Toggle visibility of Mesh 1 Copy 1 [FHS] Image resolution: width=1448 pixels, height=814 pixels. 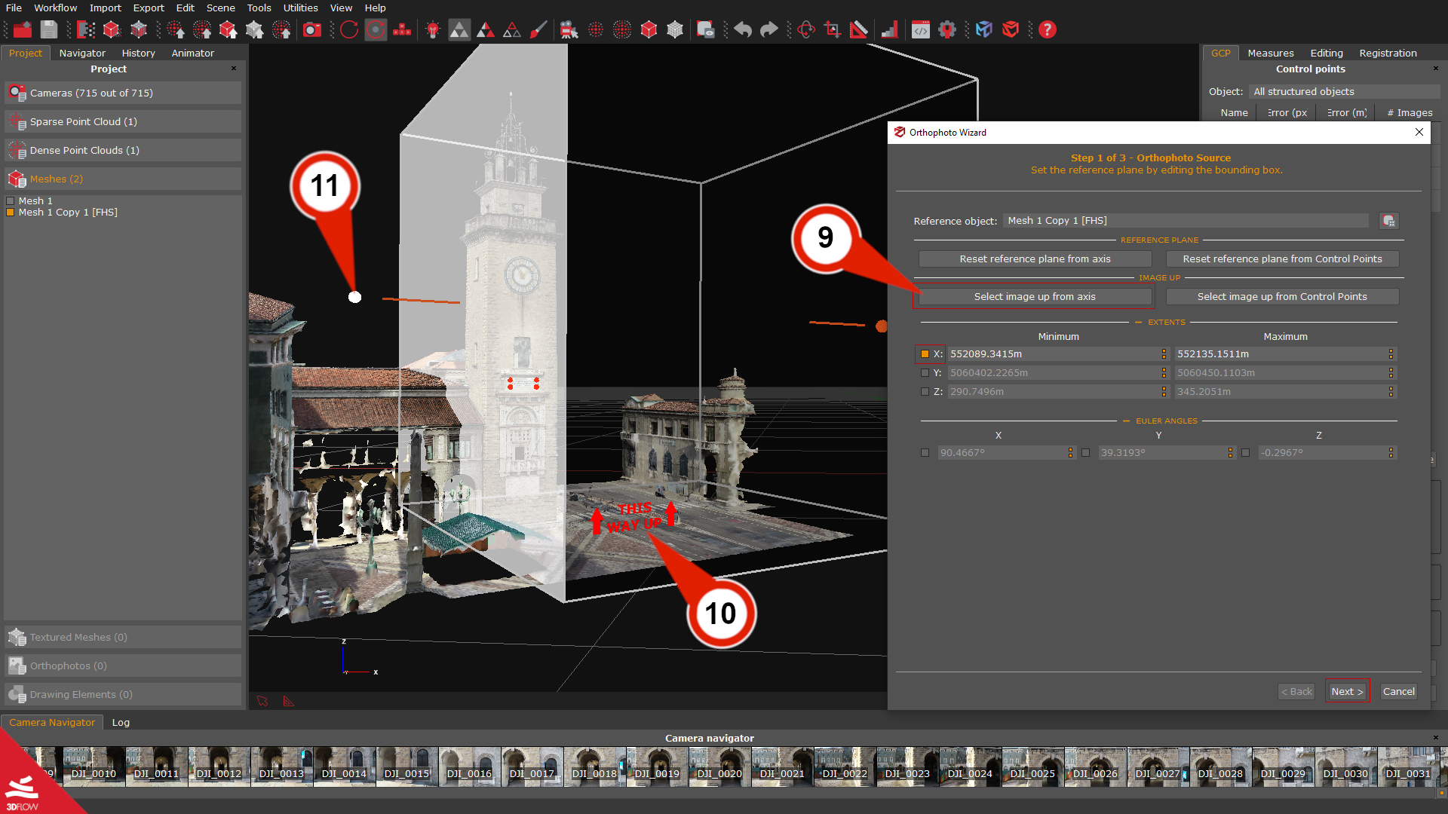pyautogui.click(x=11, y=213)
